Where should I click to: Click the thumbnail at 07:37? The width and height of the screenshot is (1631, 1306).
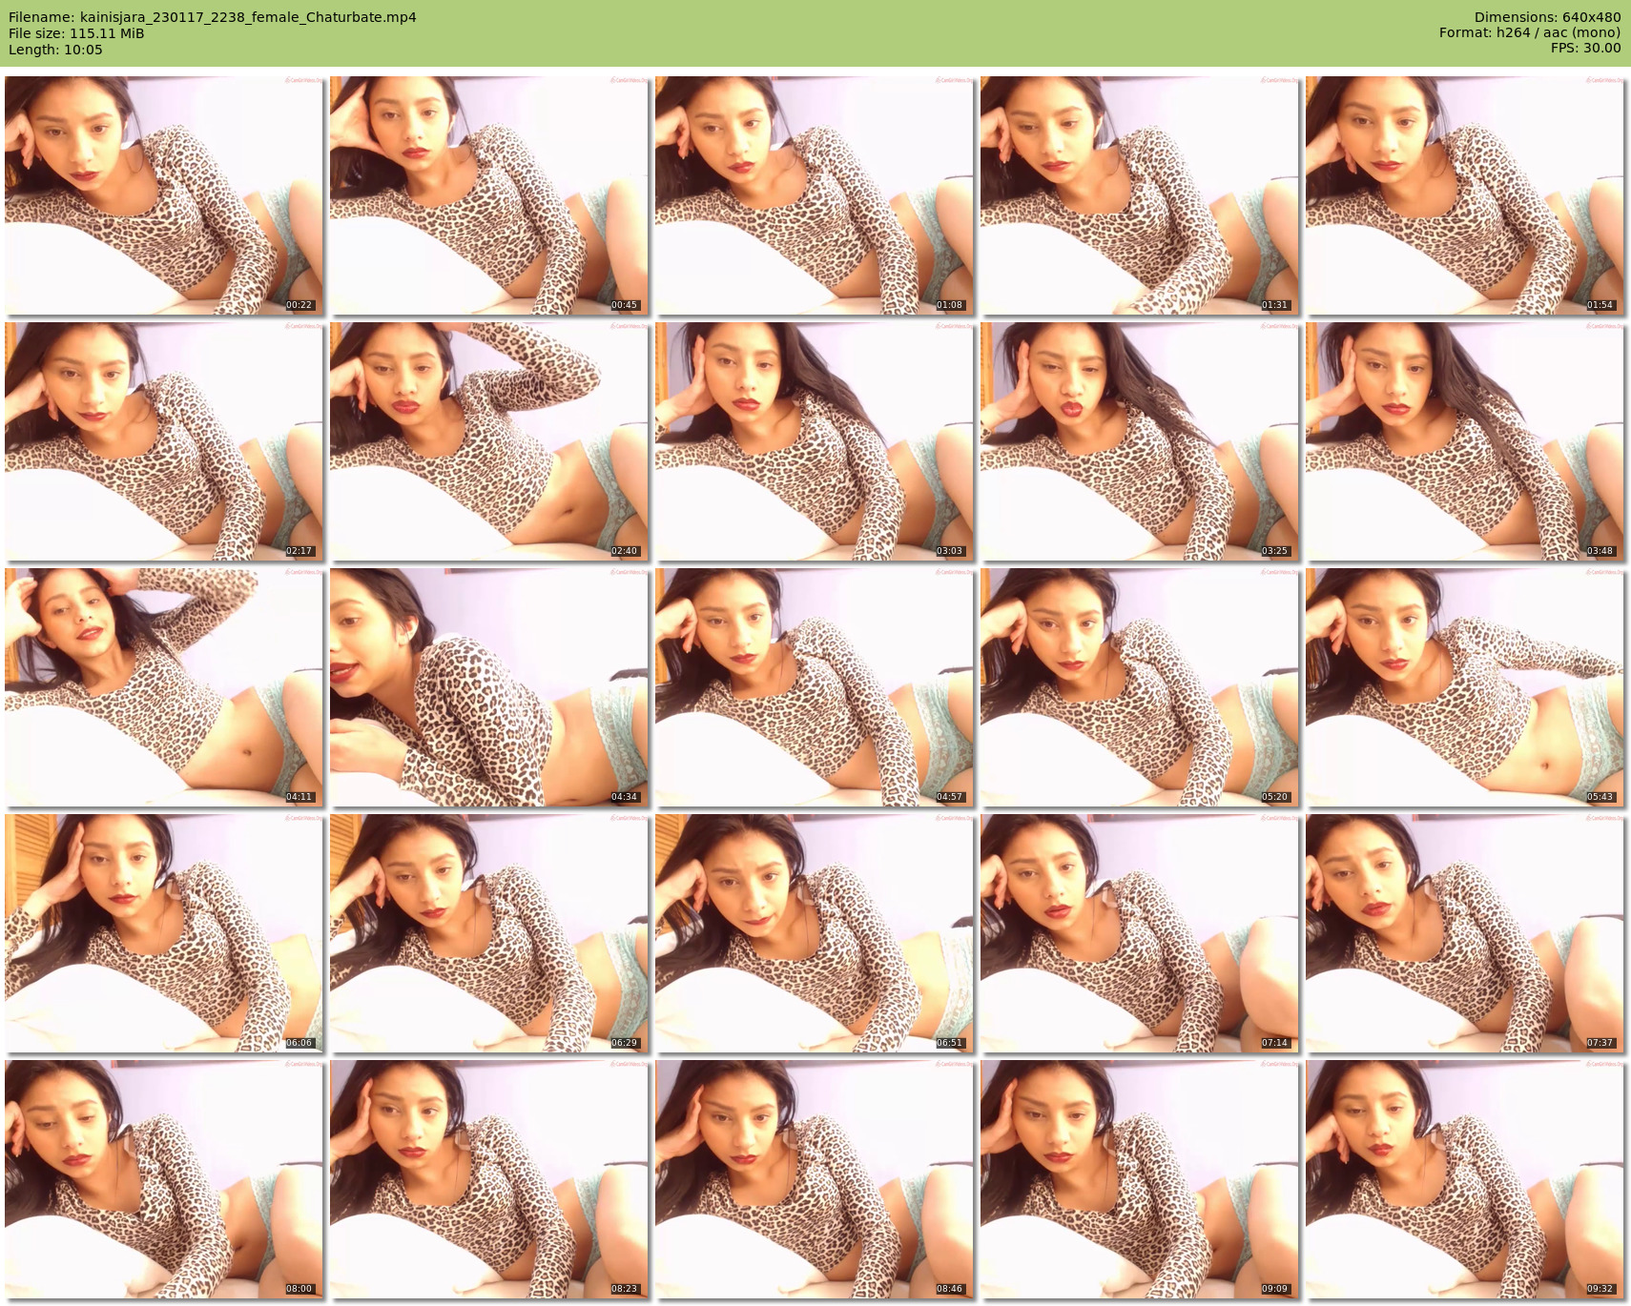(x=1465, y=933)
